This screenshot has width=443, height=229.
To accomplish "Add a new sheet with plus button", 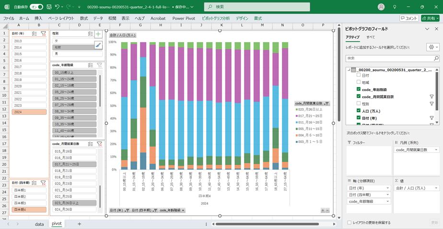I will 79,224.
